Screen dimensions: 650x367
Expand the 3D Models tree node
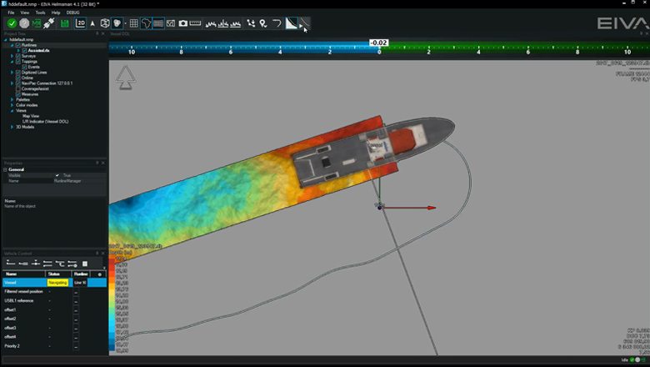click(12, 127)
